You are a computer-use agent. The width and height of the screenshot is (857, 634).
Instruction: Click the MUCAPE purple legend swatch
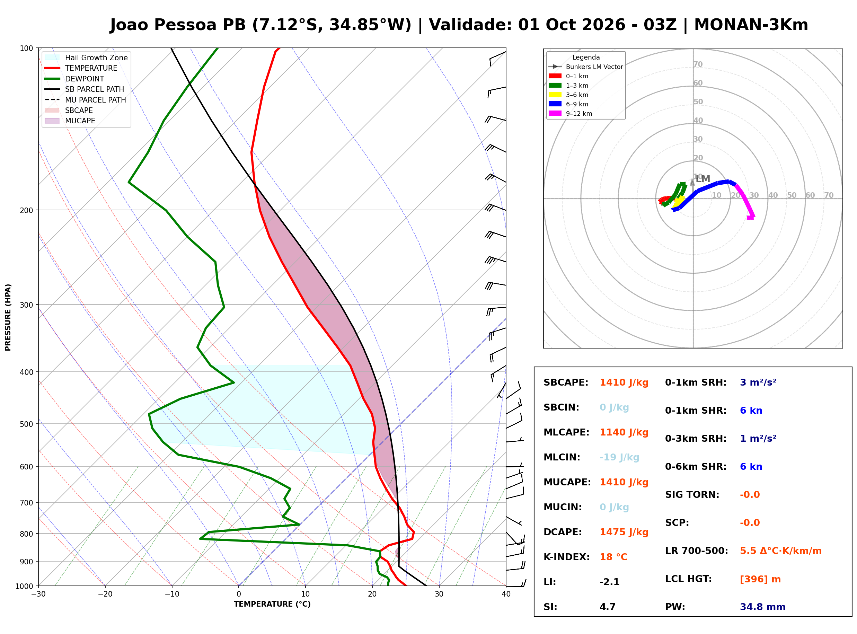(x=52, y=121)
